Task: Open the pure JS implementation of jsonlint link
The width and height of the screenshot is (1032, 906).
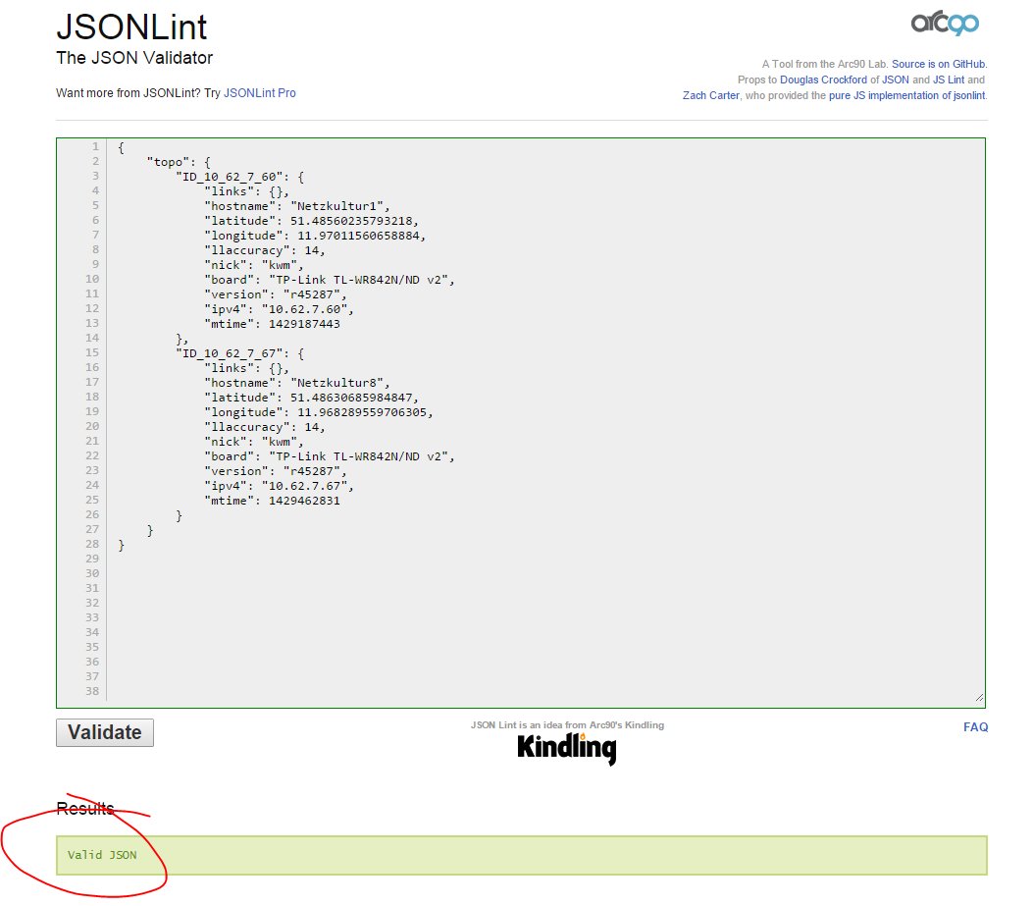Action: [x=907, y=95]
